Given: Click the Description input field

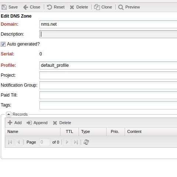Looking at the screenshot, I should coord(108,34).
